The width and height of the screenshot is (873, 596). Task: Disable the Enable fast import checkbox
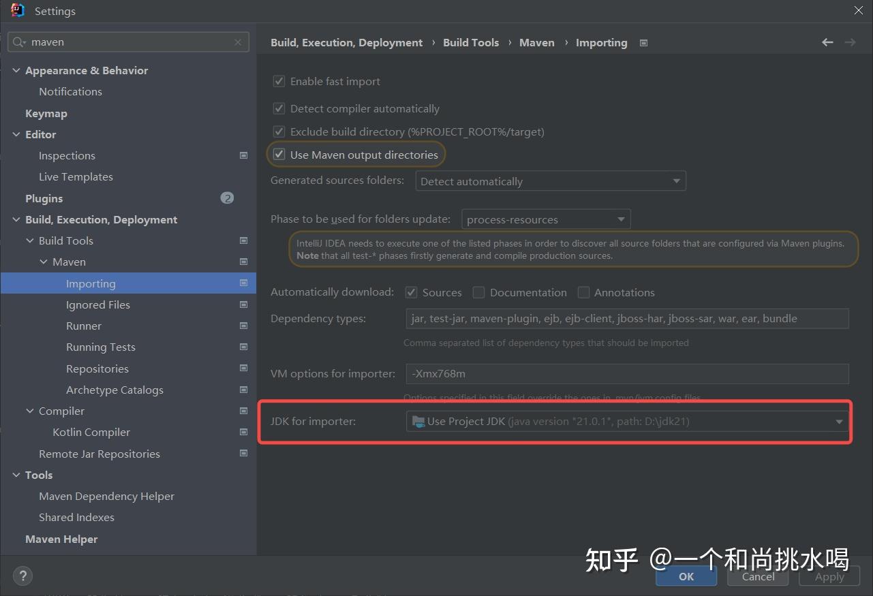[x=279, y=81]
